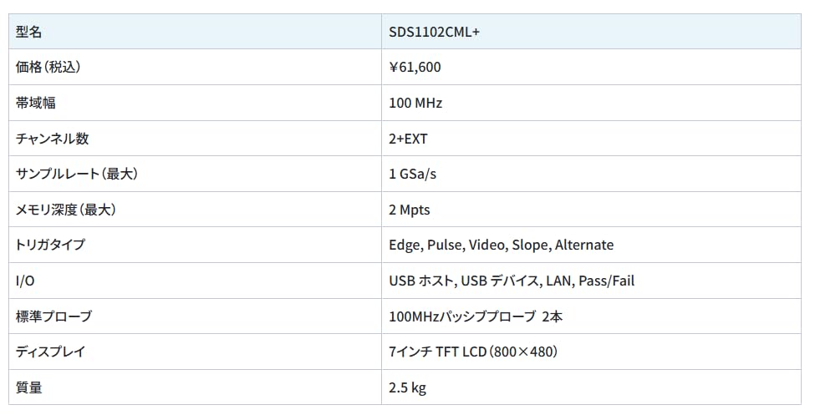
Task: Click the 価格(税込) row label
Action: [x=48, y=67]
